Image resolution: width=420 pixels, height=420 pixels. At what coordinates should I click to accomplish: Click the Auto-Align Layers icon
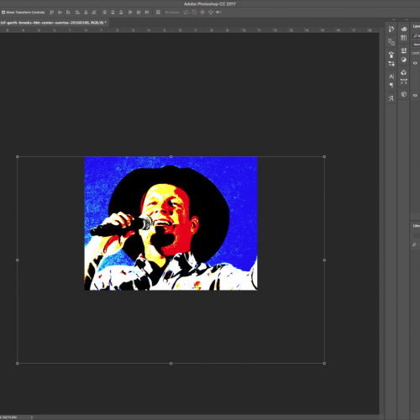coord(158,13)
